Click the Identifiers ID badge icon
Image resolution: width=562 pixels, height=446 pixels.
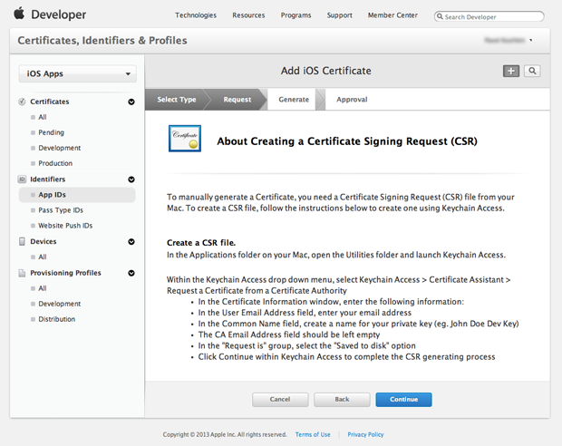pos(22,179)
